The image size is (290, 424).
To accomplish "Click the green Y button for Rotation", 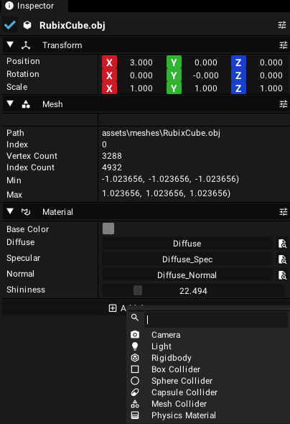I will (x=174, y=75).
